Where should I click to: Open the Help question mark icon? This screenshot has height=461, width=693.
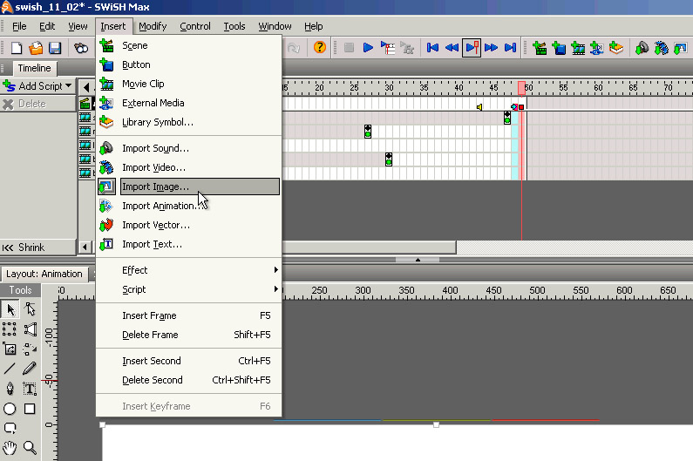320,48
